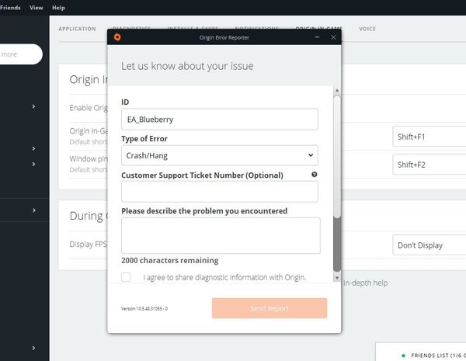Click the in-depth help link text

[366, 283]
